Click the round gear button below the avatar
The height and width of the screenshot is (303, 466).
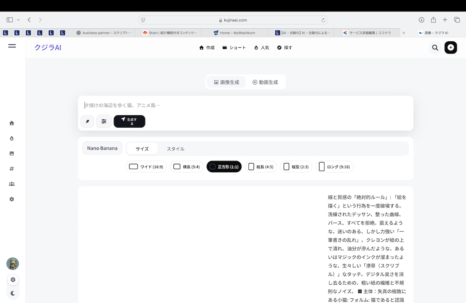pos(13,280)
